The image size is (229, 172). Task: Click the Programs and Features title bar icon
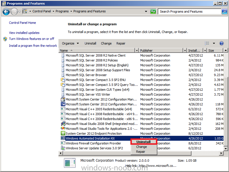point(4,3)
